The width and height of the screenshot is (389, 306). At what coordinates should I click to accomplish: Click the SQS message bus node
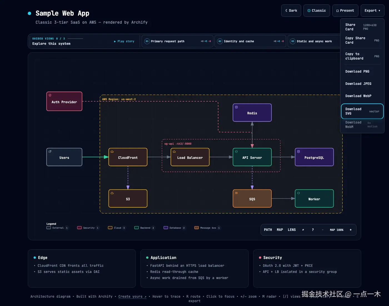[252, 199]
